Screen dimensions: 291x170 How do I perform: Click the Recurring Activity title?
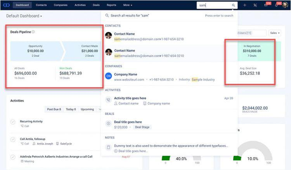(31, 121)
